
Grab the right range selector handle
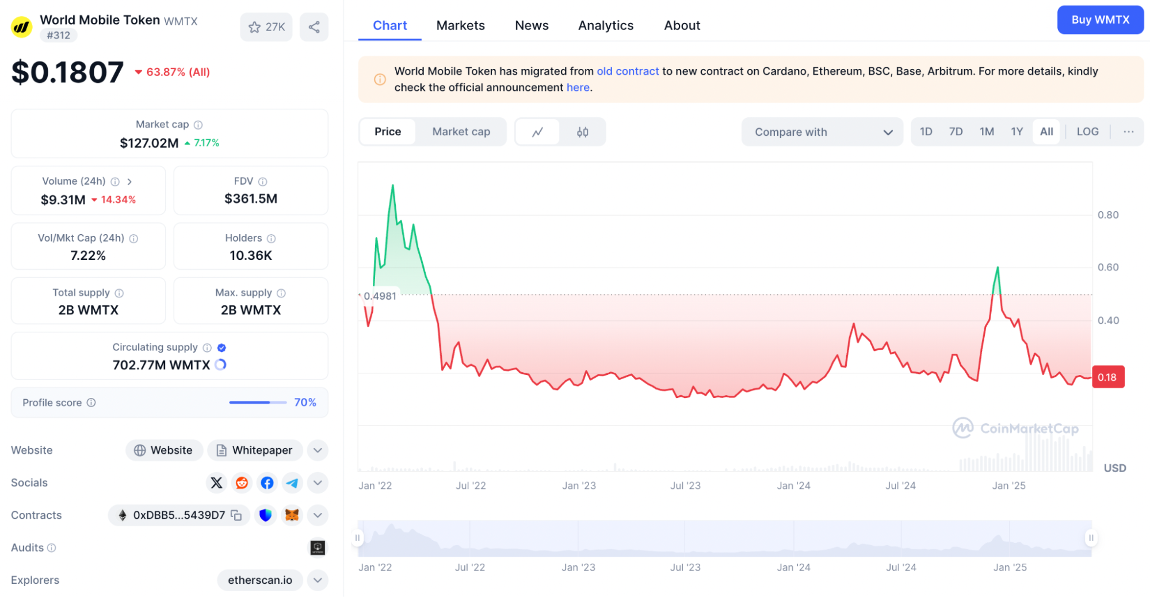1091,538
